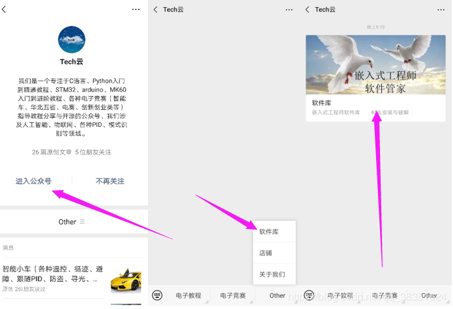Open the 嵌入式工程师 软件管家 dove image card

(x=375, y=64)
